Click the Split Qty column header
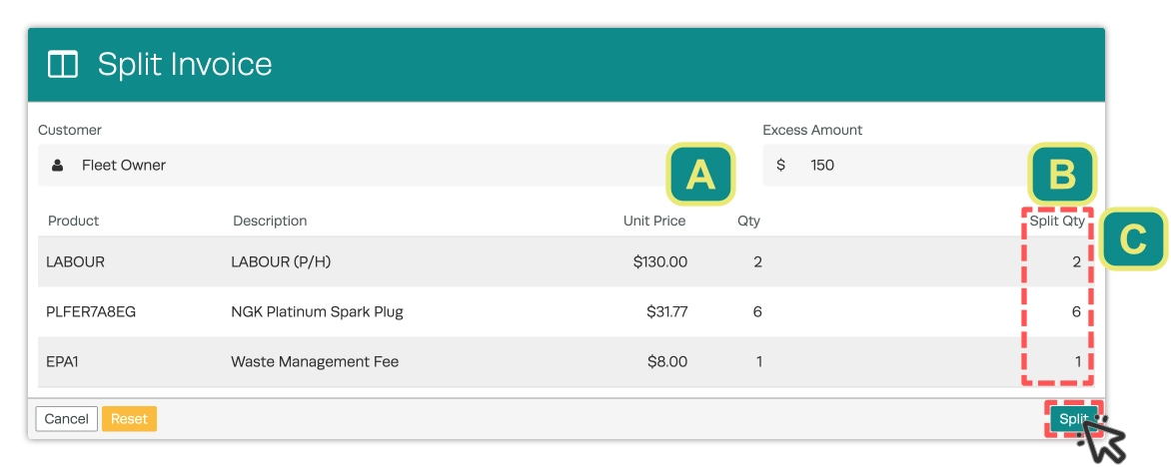This screenshot has height=467, width=1171. (x=1057, y=221)
